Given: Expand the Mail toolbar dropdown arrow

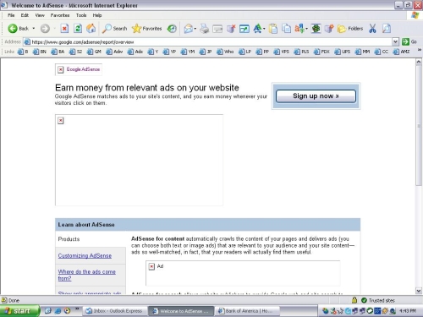Looking at the screenshot, I should coord(195,29).
